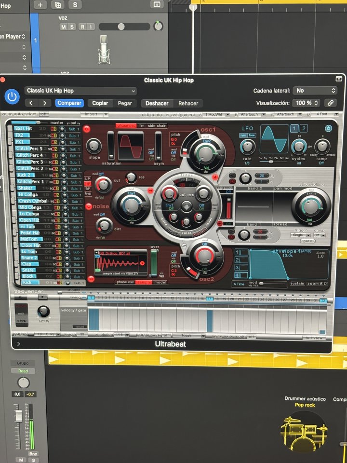The width and height of the screenshot is (347, 463).
Task: Click the full view sequencer button
Action: (x=314, y=338)
